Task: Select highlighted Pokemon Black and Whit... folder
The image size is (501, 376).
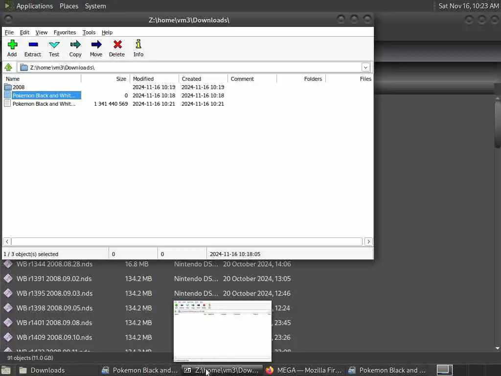Action: [46, 95]
